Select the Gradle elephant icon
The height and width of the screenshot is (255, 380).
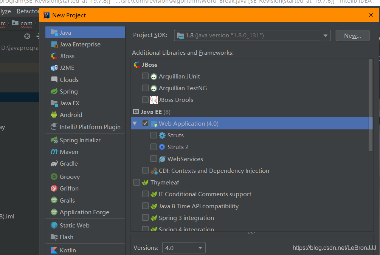click(54, 164)
